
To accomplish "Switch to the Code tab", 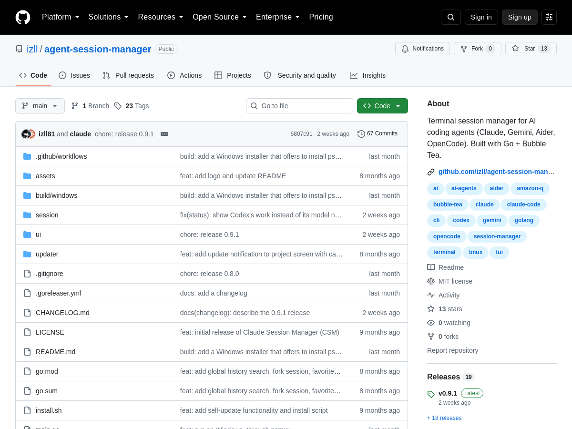I will pyautogui.click(x=33, y=75).
